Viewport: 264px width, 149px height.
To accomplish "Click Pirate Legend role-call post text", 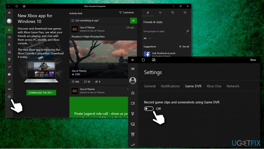I will 101,114.
